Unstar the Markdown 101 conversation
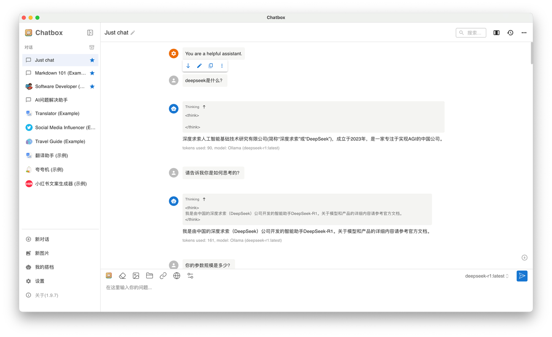The height and width of the screenshot is (337, 552). [x=92, y=73]
